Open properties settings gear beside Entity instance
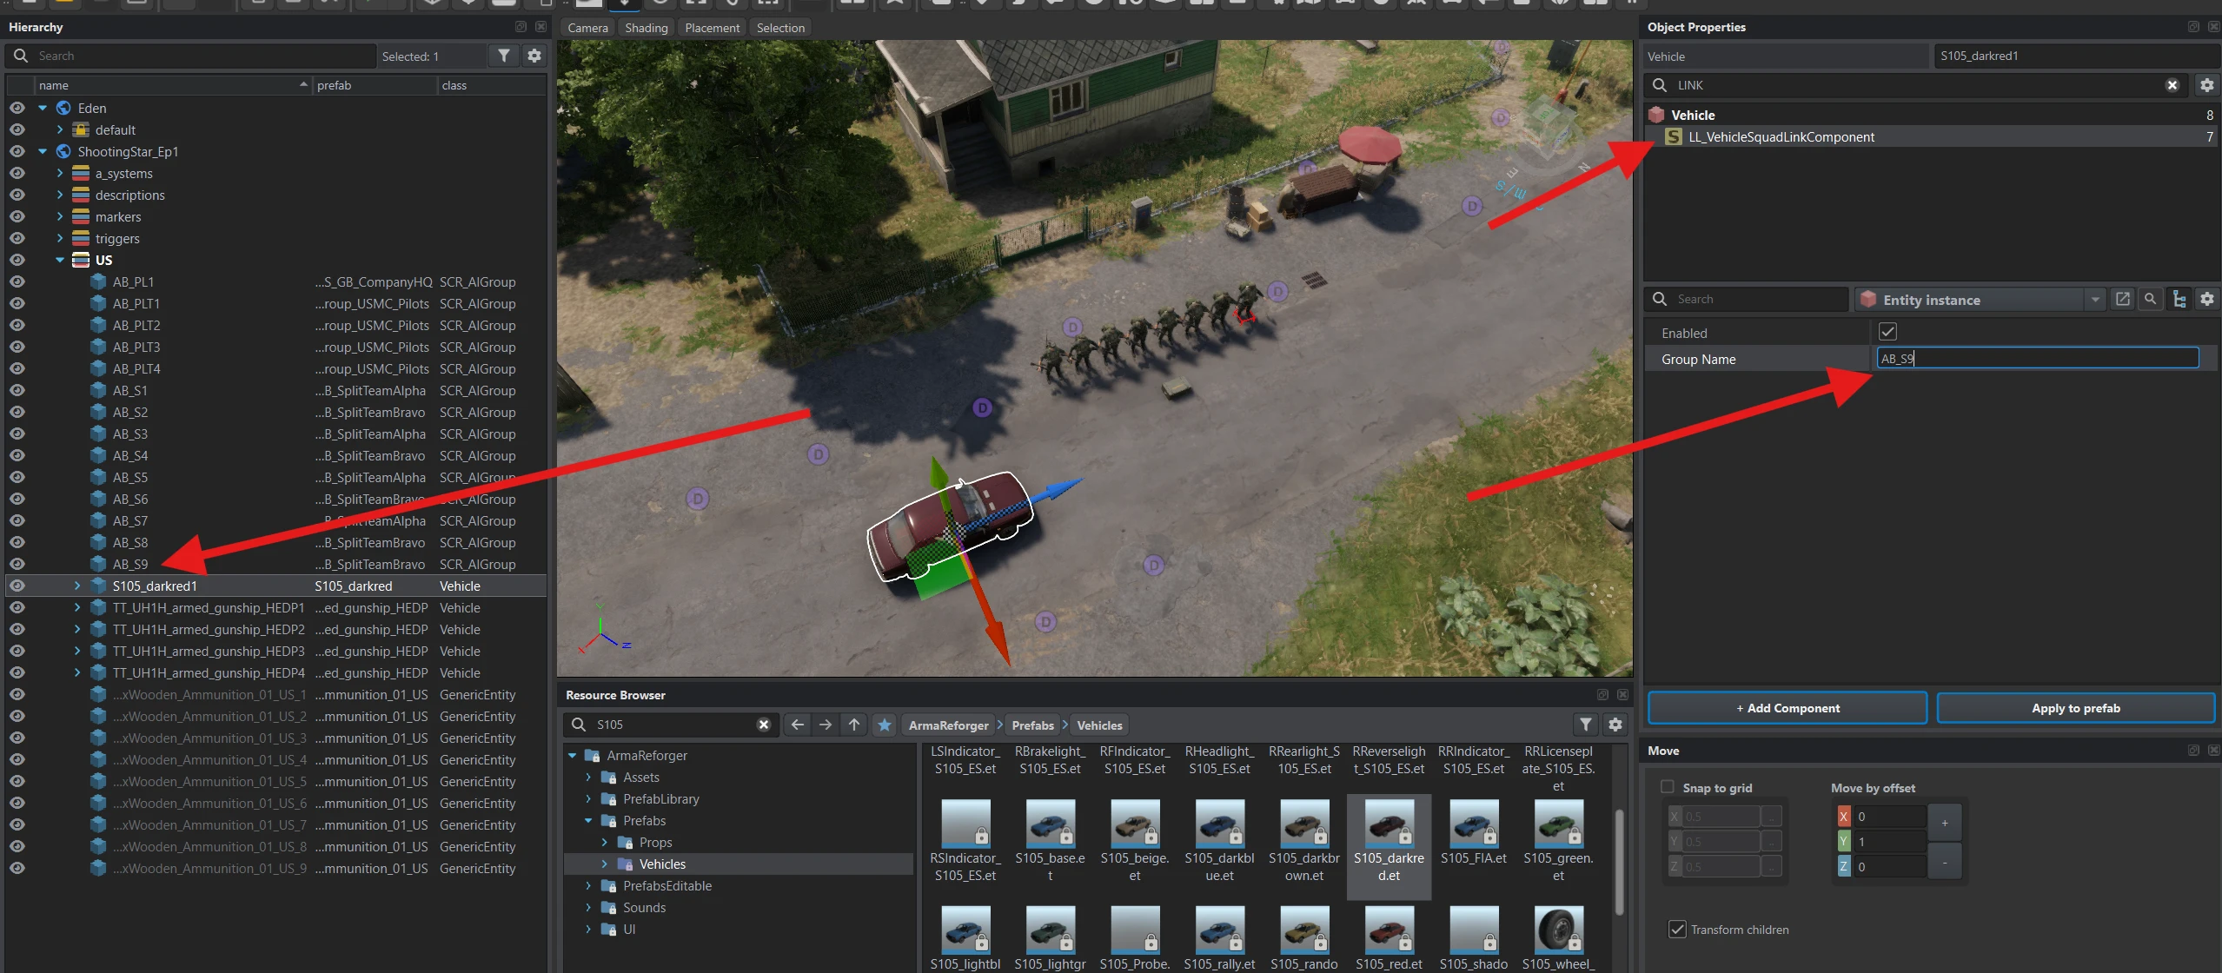 click(x=2206, y=299)
